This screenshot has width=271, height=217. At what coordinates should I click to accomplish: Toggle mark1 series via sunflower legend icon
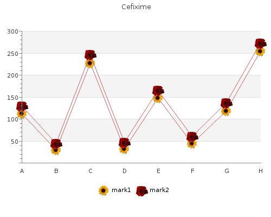click(x=104, y=190)
